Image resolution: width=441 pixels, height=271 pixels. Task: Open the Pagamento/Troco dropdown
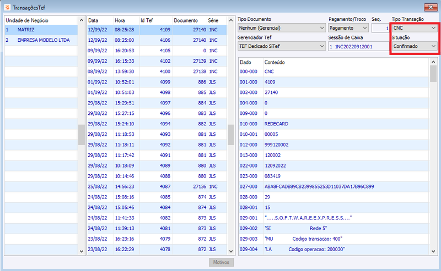click(348, 28)
